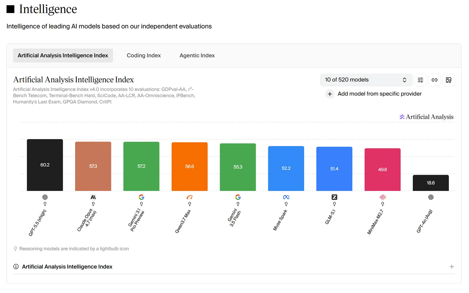The image size is (469, 293).
Task: Click the "Gemini 3.1 Pro Preview" axis label
Action: tap(136, 220)
